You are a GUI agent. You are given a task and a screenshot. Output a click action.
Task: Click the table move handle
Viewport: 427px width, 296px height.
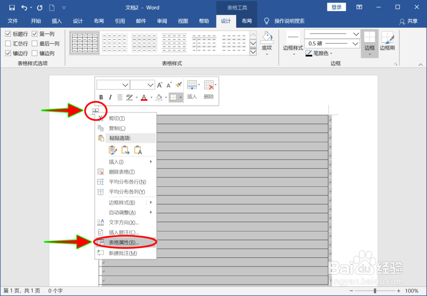(95, 111)
